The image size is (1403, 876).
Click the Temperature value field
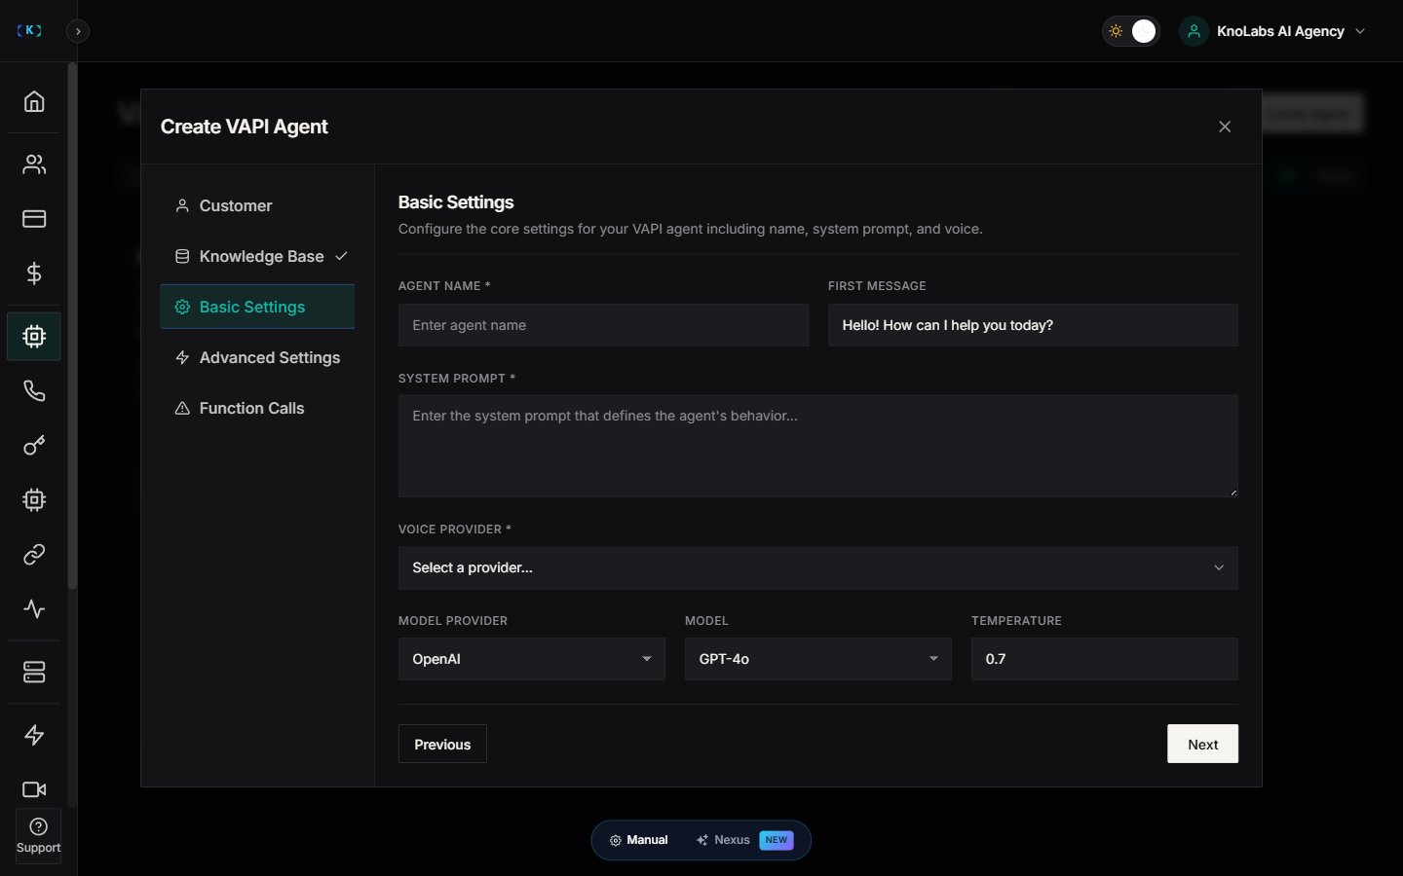tap(1105, 659)
